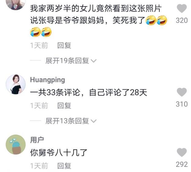Viewport: 191px width, 172px height.
Task: Like the comment '你舅爷八十几了'
Action: pyautogui.click(x=181, y=152)
